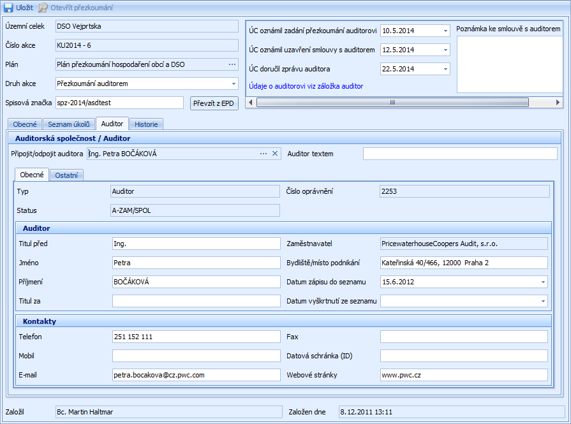Click the Auditorská společnost / Auditor section header
Image resolution: width=571 pixels, height=424 pixels.
[x=284, y=138]
